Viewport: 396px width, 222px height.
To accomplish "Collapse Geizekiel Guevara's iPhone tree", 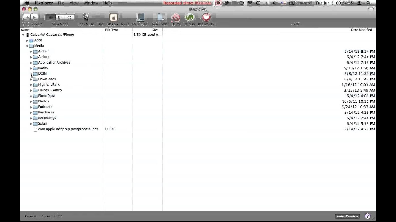I will pos(23,35).
